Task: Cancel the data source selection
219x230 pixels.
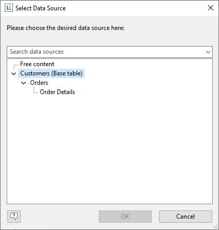Action: pyautogui.click(x=185, y=217)
